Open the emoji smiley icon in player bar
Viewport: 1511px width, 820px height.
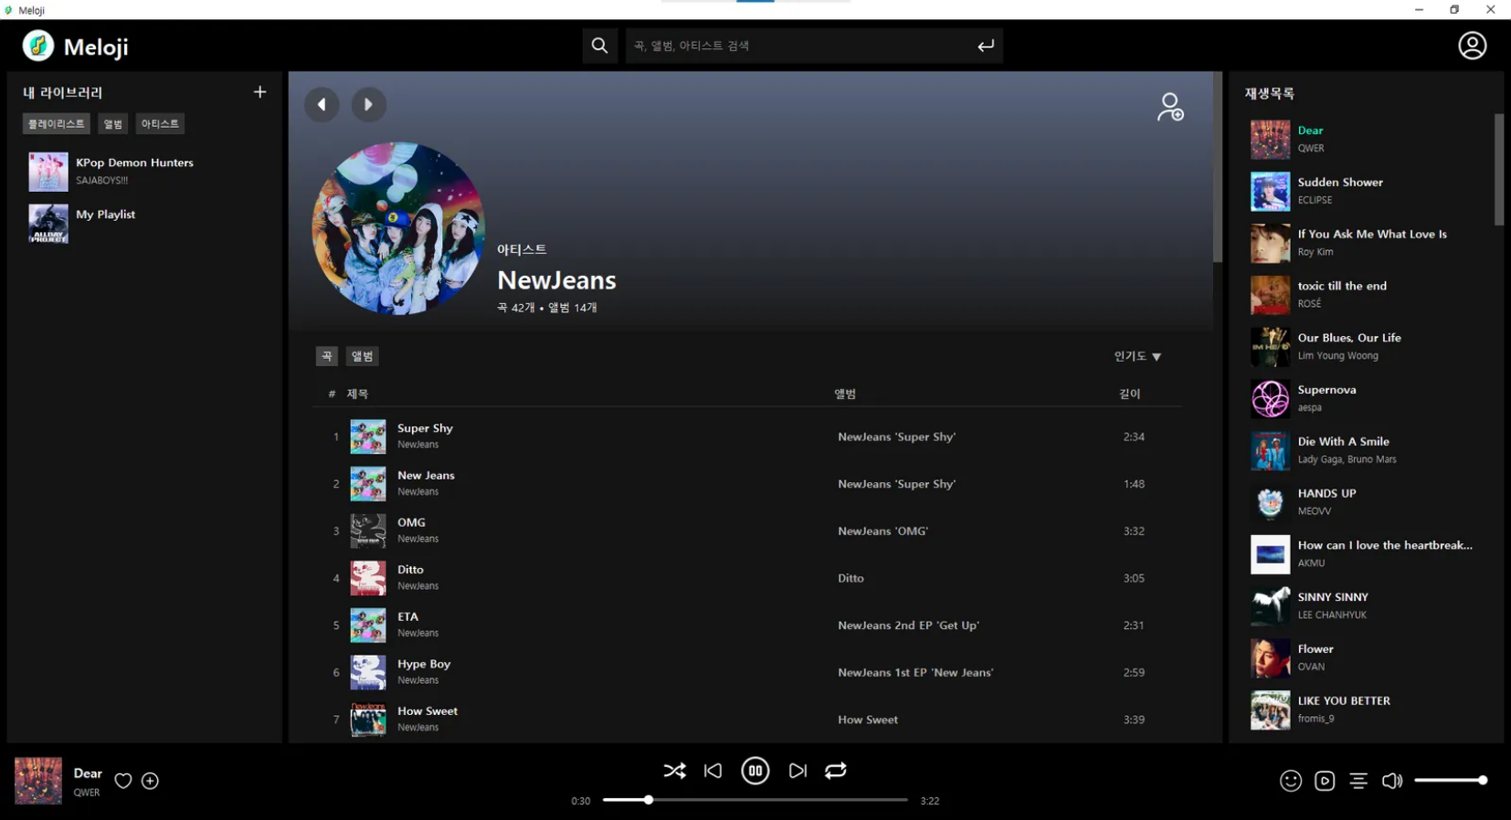coord(1290,781)
